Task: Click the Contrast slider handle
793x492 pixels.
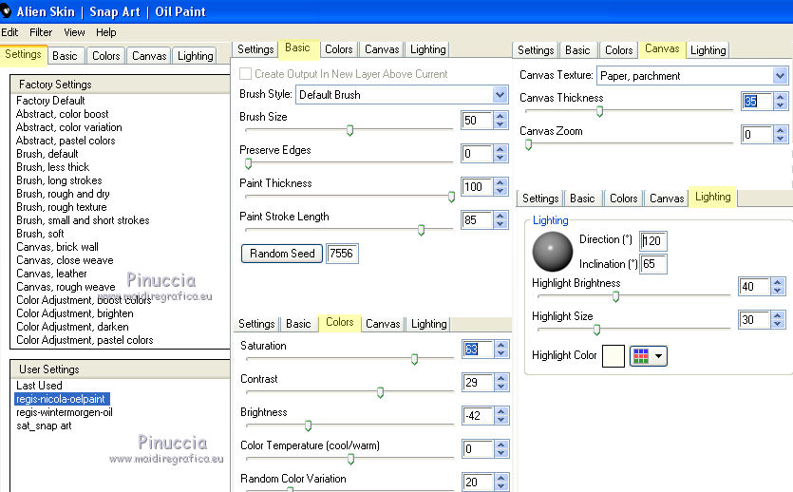Action: pyautogui.click(x=380, y=392)
